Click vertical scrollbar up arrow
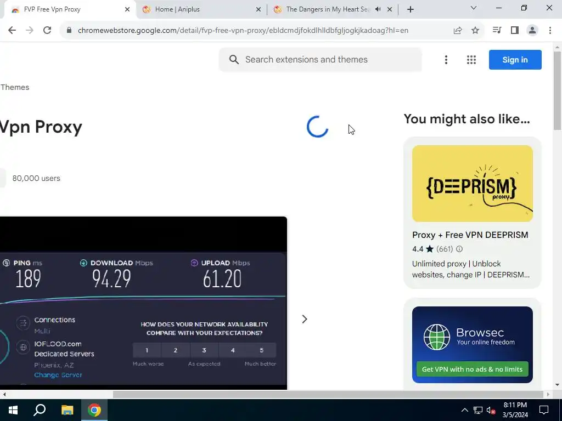Screen dimensions: 562x421 tap(558, 47)
